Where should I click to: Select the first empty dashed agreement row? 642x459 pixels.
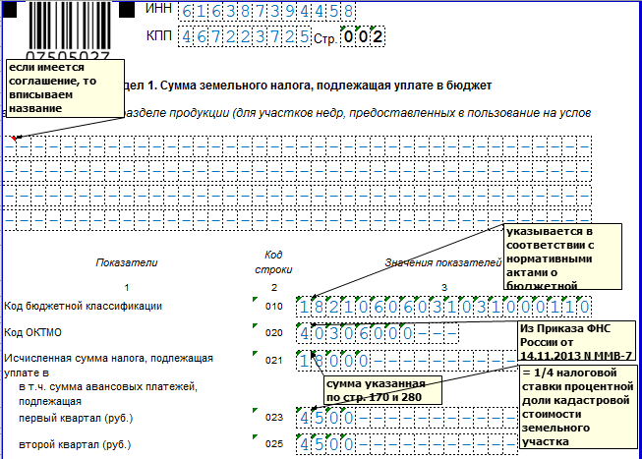click(297, 147)
